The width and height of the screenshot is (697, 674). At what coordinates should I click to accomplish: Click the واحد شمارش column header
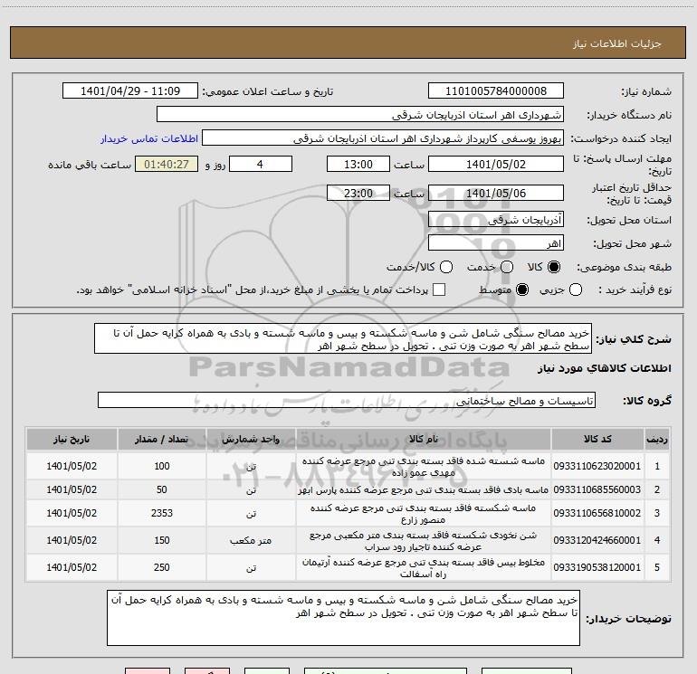pos(251,439)
